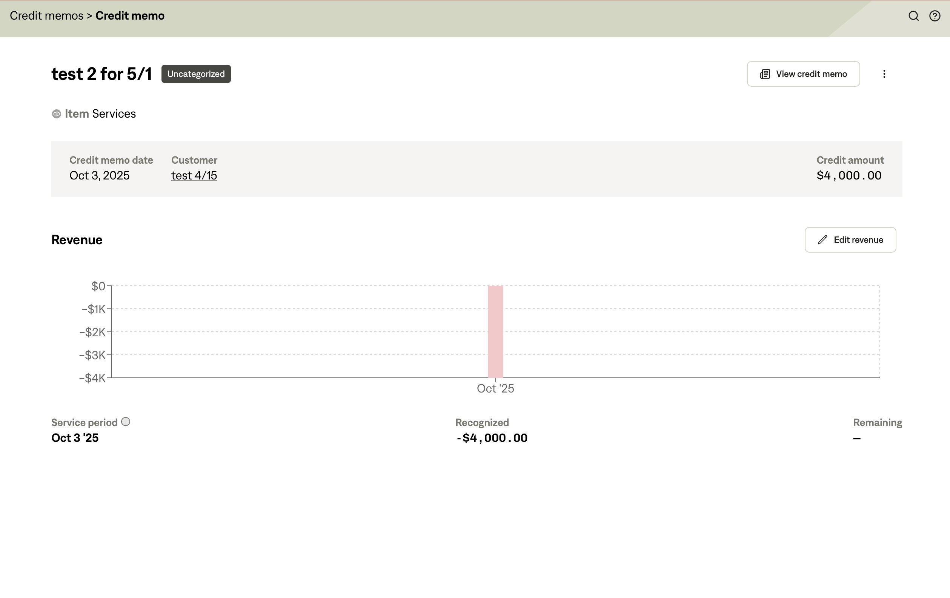Click the info circle next to Service period
950x598 pixels.
[126, 422]
